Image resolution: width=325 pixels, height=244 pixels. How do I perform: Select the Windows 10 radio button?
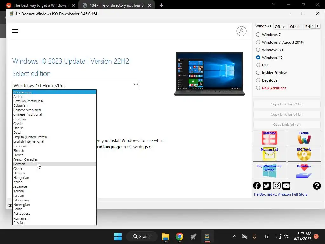click(x=258, y=58)
